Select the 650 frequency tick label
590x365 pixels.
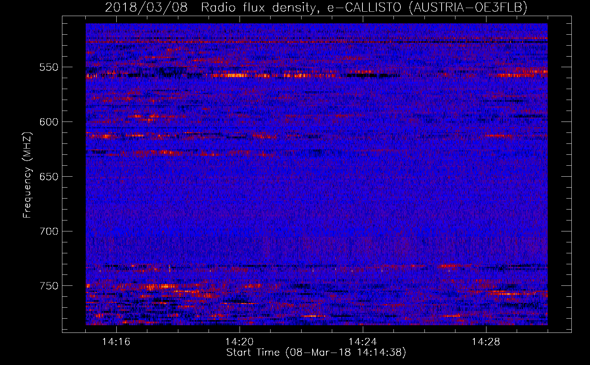pyautogui.click(x=49, y=177)
